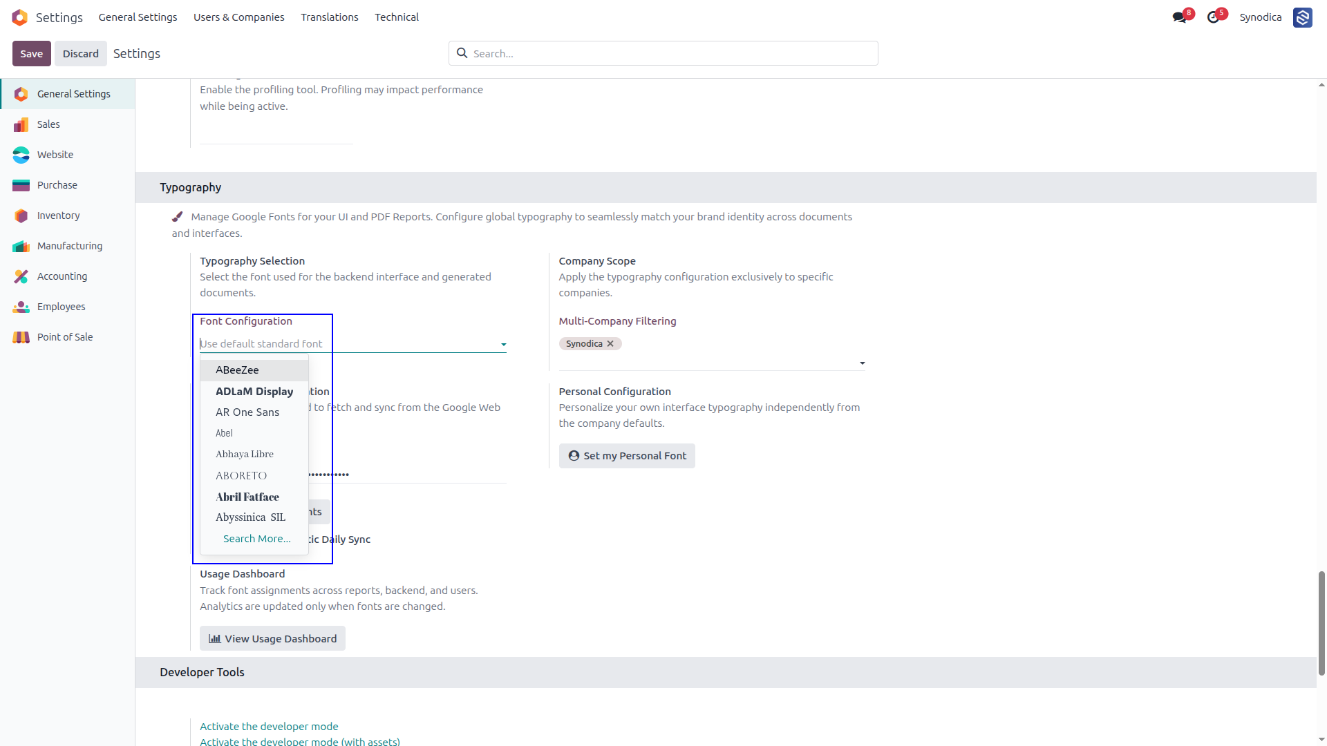1327x746 pixels.
Task: Choose Abyssinica SIL font option
Action: pos(254,517)
